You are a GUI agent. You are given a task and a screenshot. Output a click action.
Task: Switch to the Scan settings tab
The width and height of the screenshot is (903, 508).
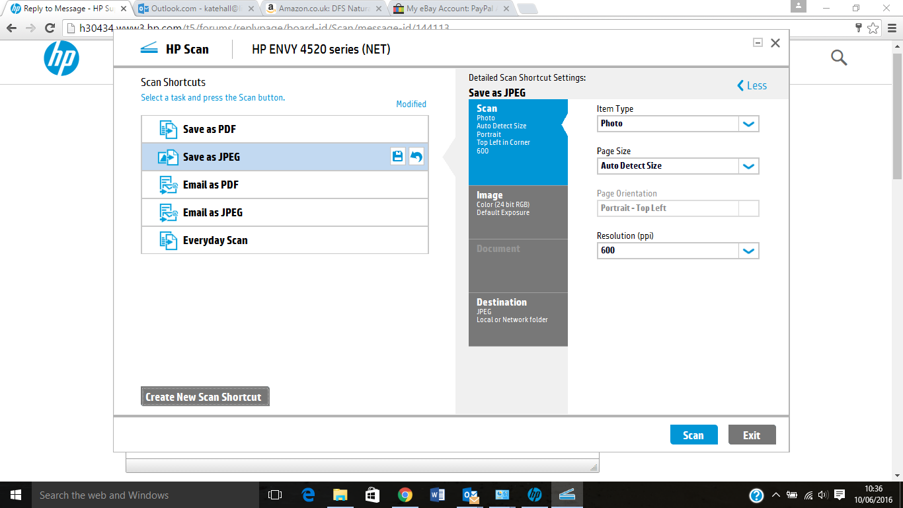tap(518, 142)
